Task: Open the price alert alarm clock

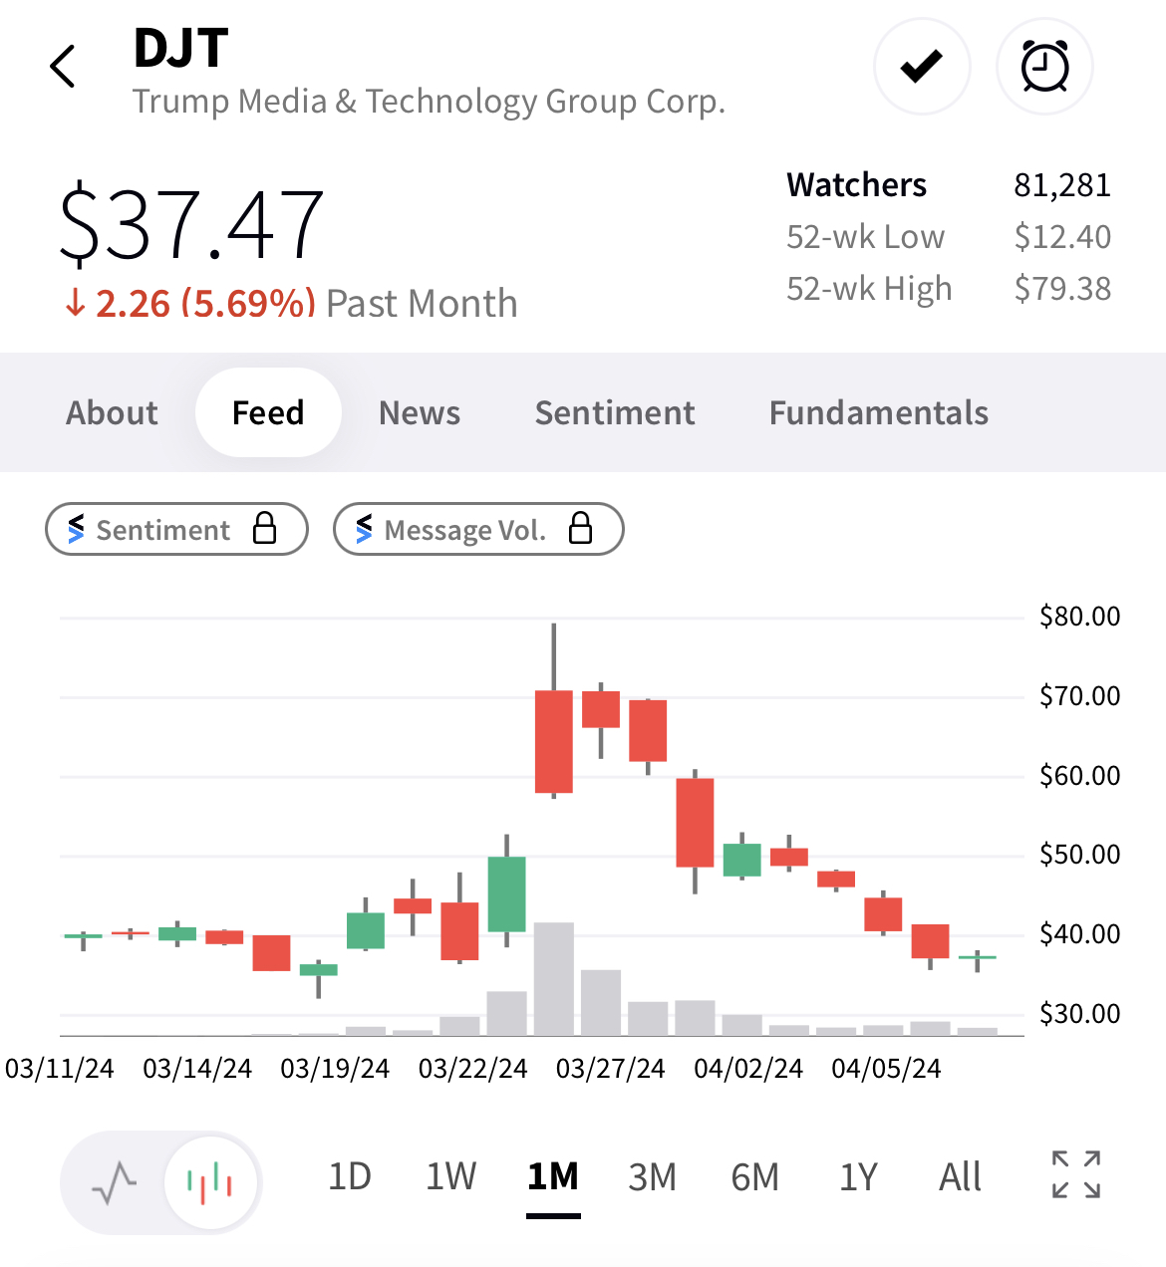Action: coord(1044,67)
